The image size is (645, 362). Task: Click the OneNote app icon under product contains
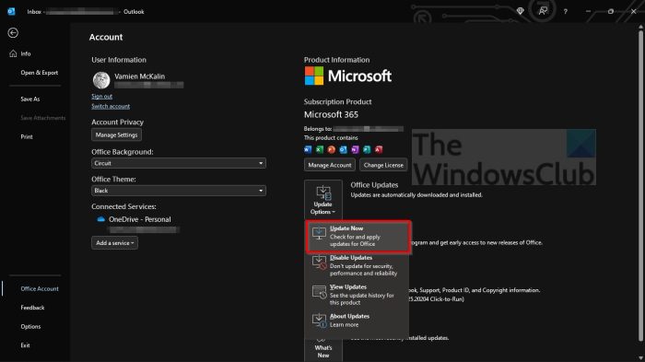tap(355, 149)
